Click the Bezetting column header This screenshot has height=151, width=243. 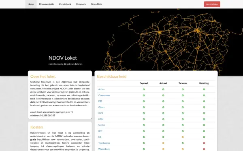click(204, 83)
